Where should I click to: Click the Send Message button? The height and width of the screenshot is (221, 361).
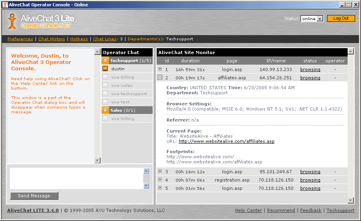point(34,196)
